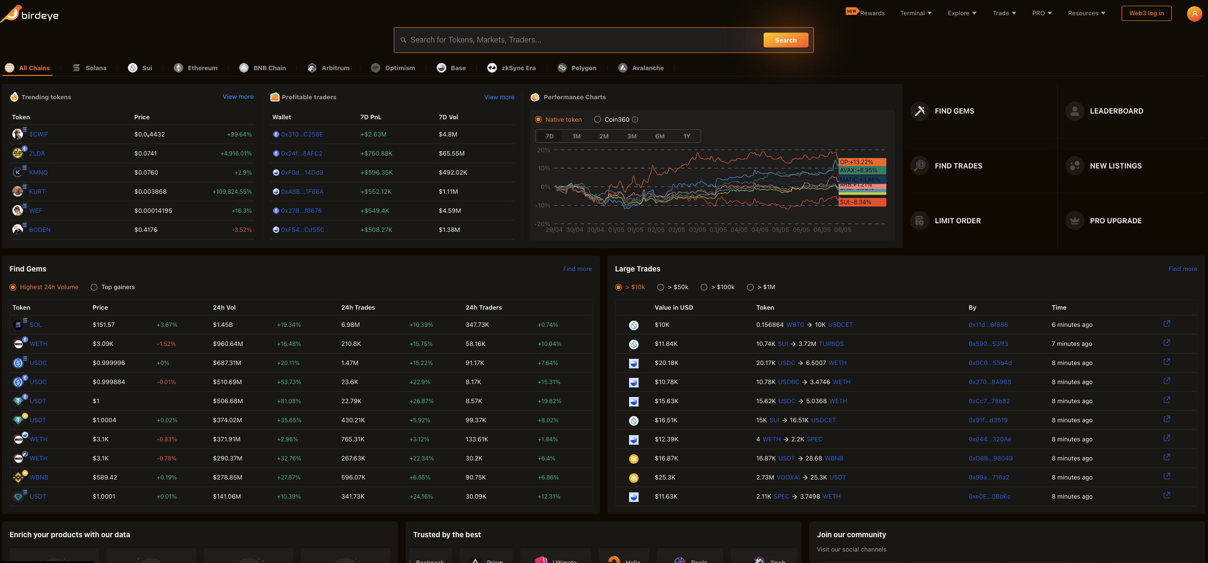Viewport: 1208px width, 563px height.
Task: Switch to the Solana chain tab
Action: click(x=90, y=68)
